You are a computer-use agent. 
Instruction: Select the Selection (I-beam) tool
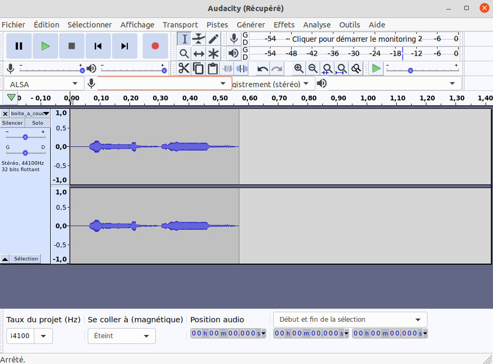coord(184,39)
